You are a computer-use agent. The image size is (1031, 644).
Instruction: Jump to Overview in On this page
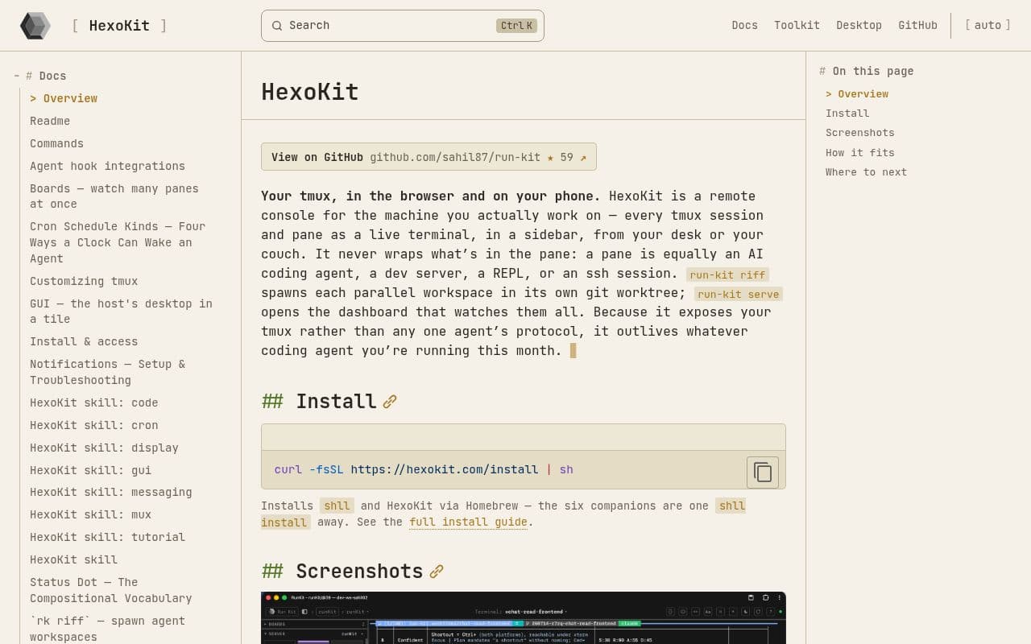point(857,94)
